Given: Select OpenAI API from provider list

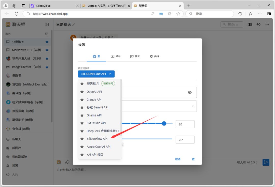Looking at the screenshot, I should click(100, 92).
